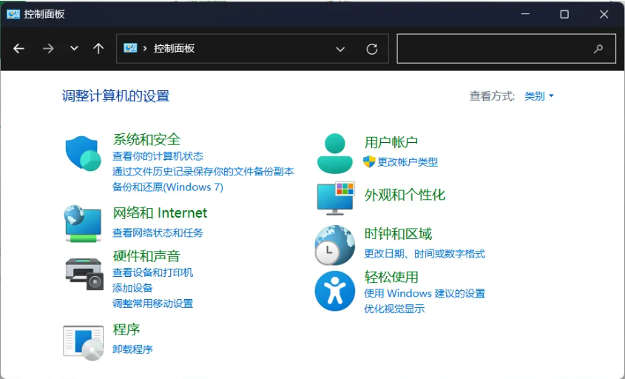
Task: Click 卸载程序 link
Action: coord(132,349)
